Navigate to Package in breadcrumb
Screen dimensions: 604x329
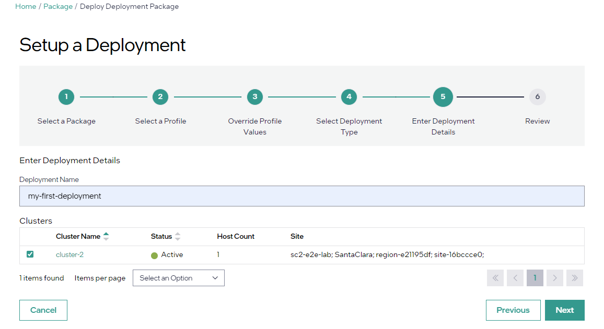[58, 7]
